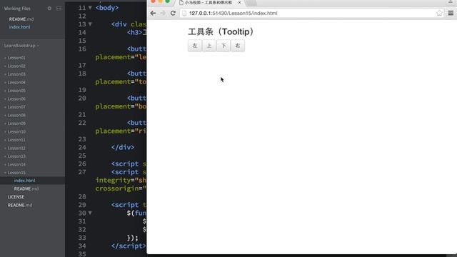Click the 右 tooltip button
The width and height of the screenshot is (457, 257).
pos(238,46)
